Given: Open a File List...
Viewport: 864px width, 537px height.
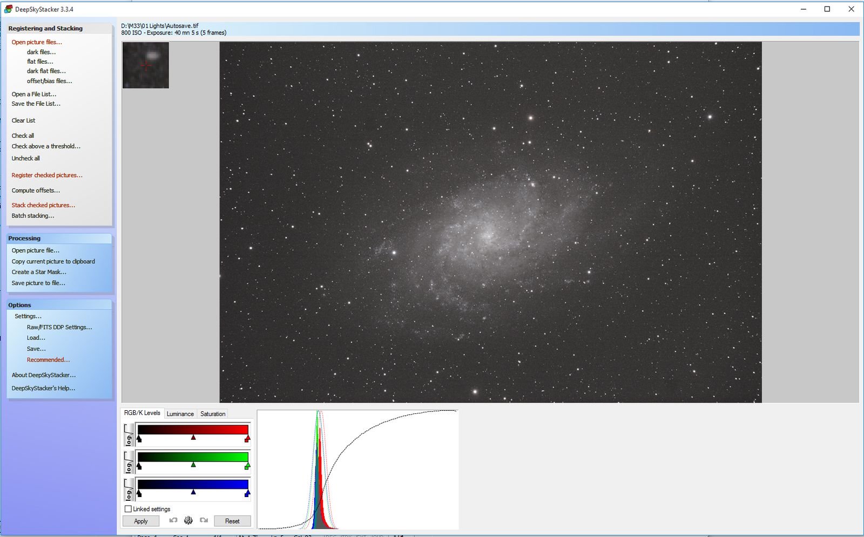Looking at the screenshot, I should 34,94.
